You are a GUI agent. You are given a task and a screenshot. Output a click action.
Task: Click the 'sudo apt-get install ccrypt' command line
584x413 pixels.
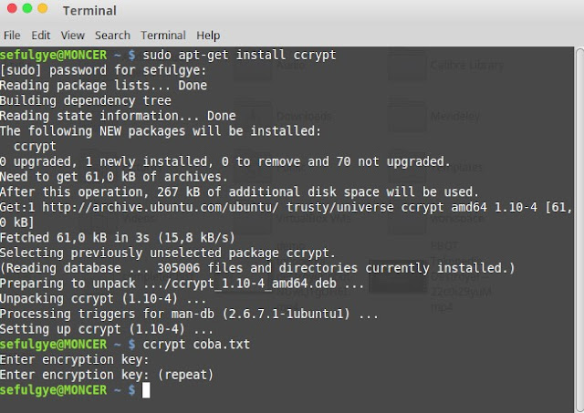(x=239, y=55)
